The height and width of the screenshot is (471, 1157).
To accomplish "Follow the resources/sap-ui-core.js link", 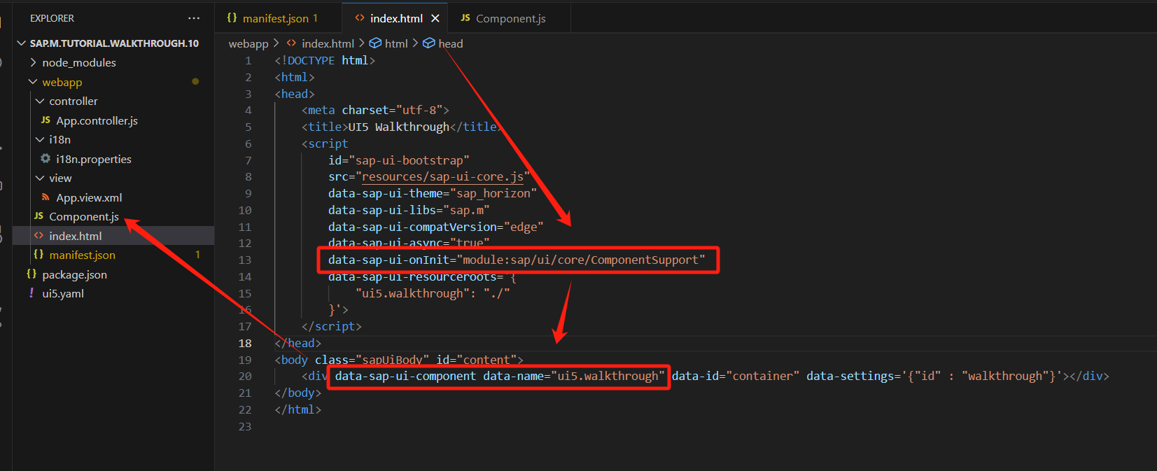I will click(x=442, y=176).
